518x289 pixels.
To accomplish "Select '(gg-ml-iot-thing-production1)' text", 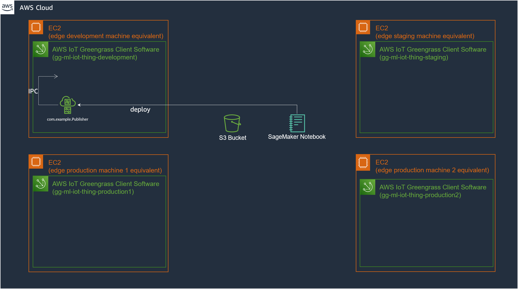I will (93, 192).
